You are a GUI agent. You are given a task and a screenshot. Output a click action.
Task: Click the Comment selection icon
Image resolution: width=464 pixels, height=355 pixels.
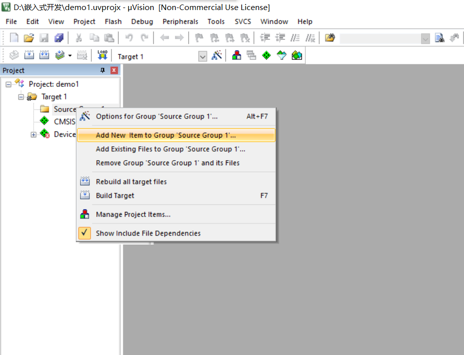pyautogui.click(x=295, y=38)
